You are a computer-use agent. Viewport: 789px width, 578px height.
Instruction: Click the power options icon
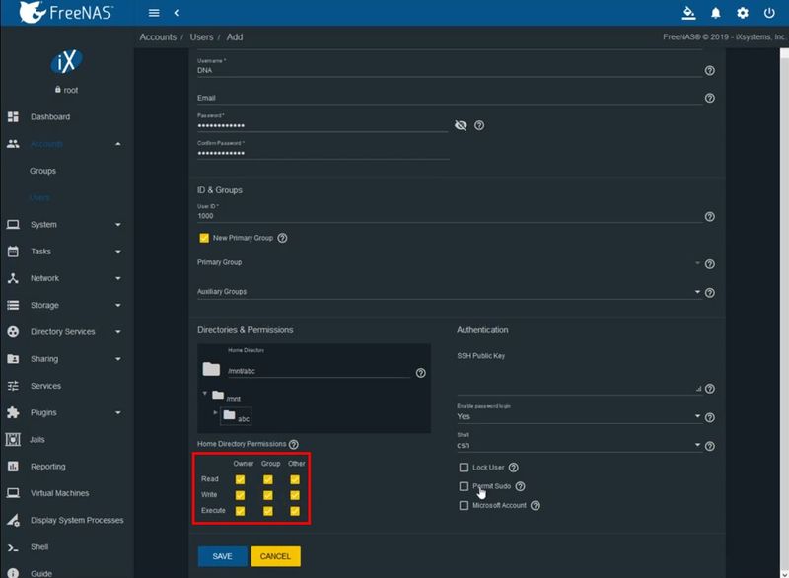(x=770, y=13)
